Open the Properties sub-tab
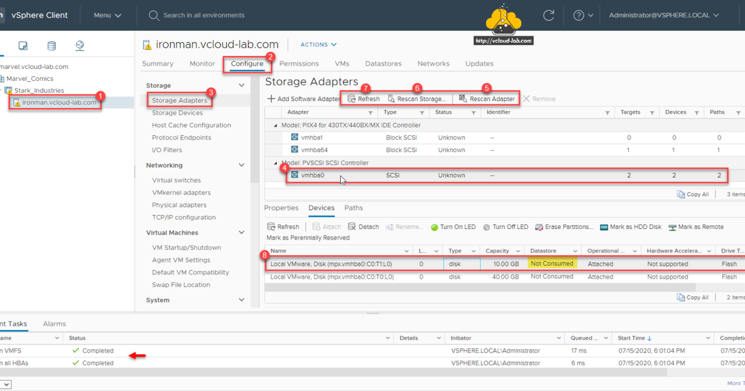The image size is (745, 391). [281, 208]
